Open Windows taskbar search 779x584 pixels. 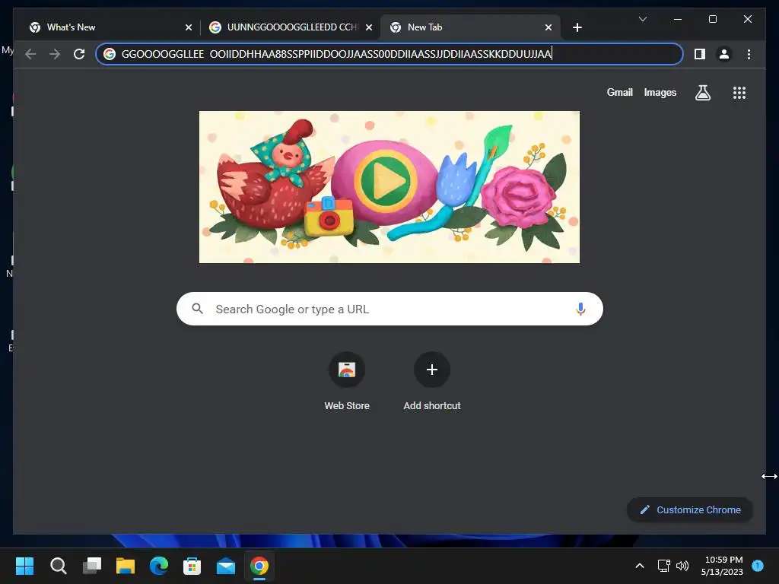[58, 566]
